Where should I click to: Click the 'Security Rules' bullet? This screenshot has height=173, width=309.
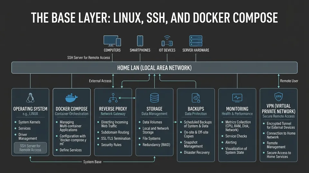point(111,145)
